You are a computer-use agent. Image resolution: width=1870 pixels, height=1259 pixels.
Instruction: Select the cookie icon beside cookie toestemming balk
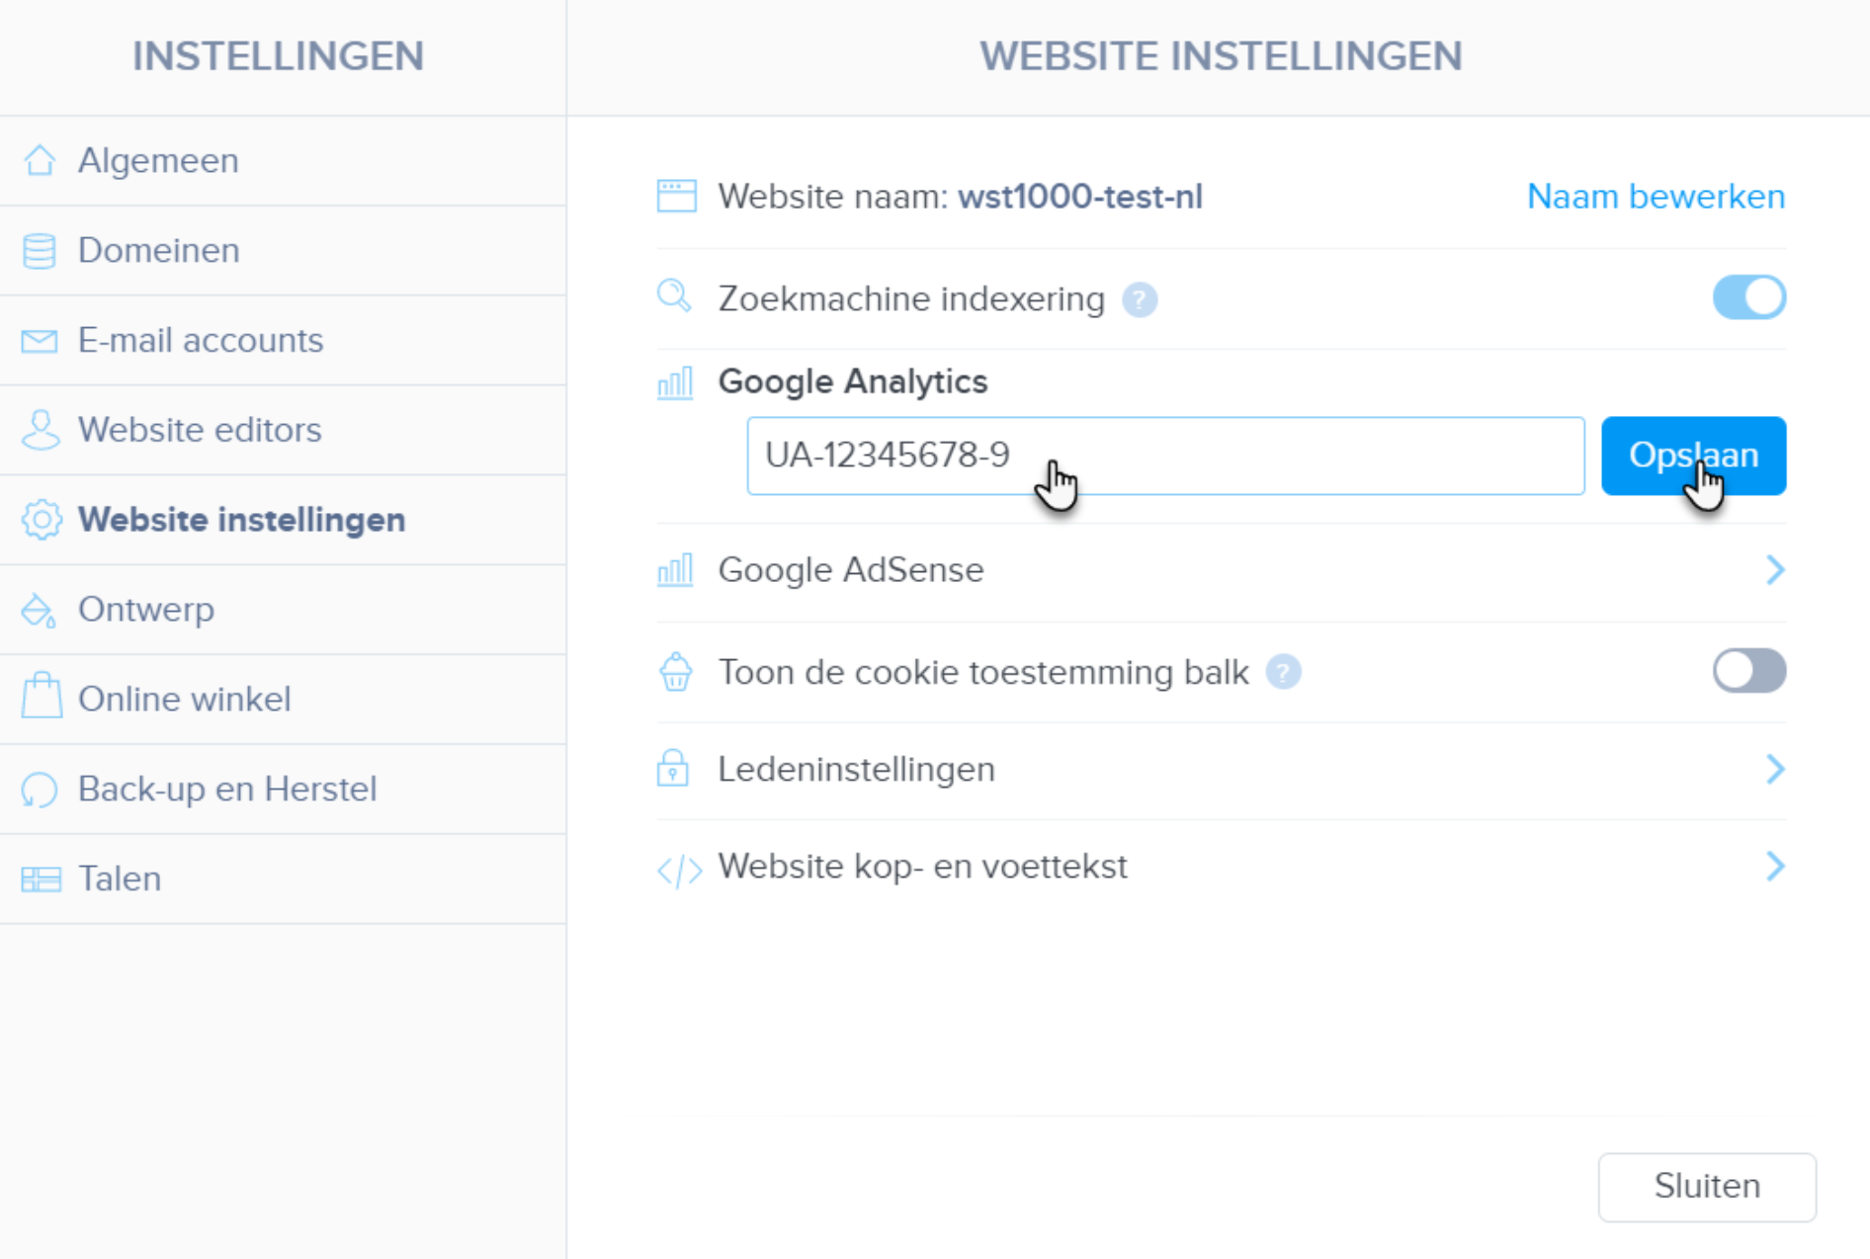(x=675, y=671)
